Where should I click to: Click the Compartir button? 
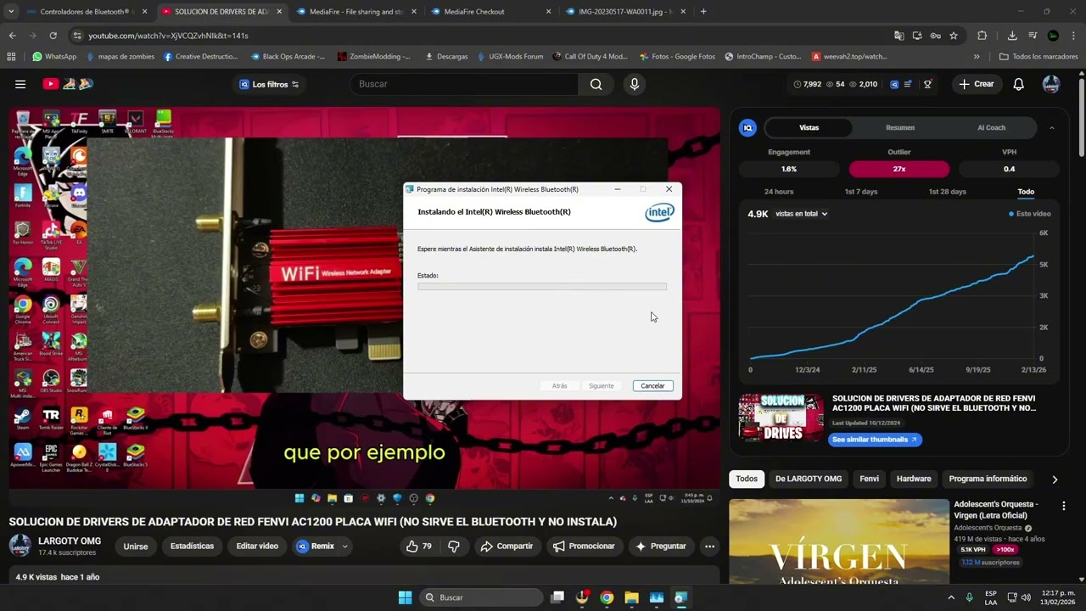tap(507, 547)
